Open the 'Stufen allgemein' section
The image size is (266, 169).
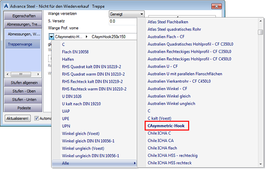(x=23, y=83)
